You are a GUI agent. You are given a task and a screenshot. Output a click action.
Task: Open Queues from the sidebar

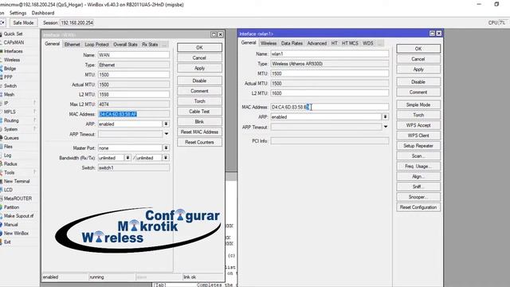[11, 138]
